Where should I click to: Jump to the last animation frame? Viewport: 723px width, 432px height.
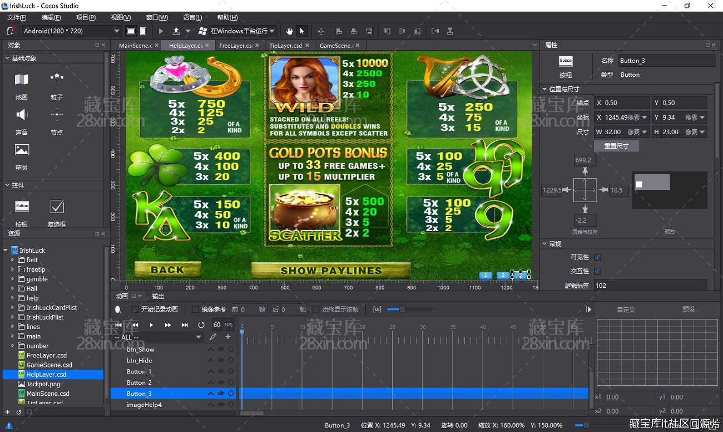(x=185, y=325)
